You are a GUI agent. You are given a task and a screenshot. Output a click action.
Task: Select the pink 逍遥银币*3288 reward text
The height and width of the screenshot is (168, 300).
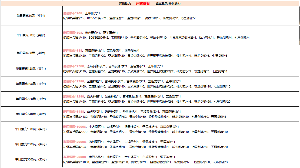click(x=73, y=96)
